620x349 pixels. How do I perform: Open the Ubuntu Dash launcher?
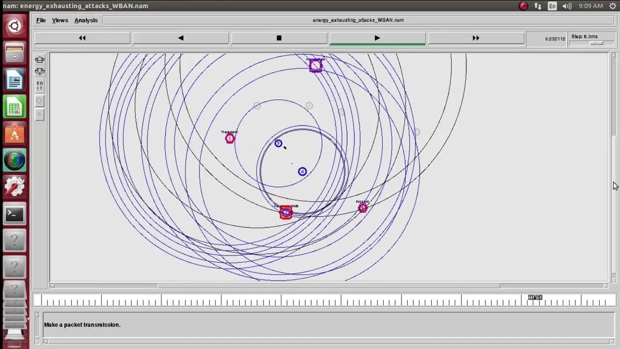point(14,26)
